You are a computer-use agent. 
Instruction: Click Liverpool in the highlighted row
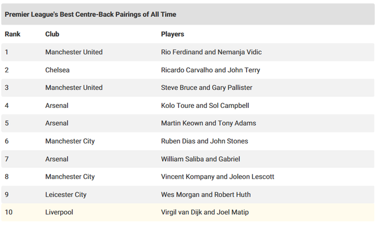[59, 212]
